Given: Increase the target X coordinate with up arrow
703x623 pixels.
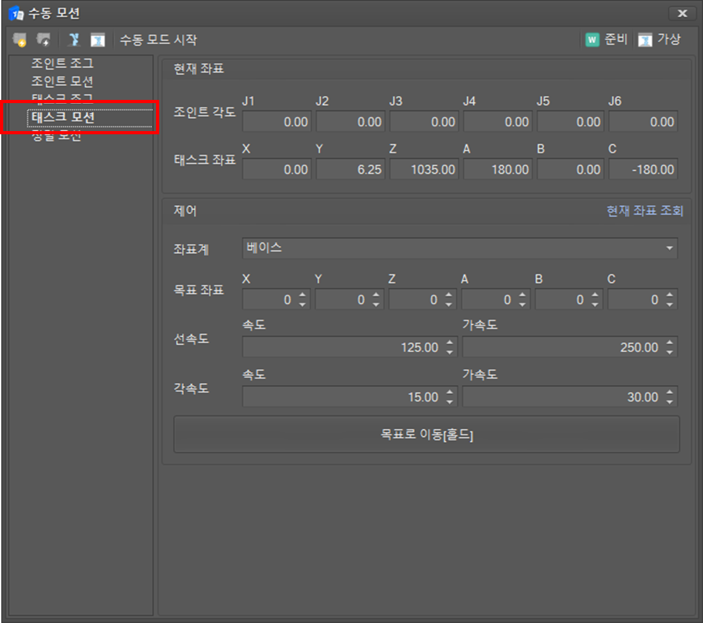Looking at the screenshot, I should (x=303, y=295).
